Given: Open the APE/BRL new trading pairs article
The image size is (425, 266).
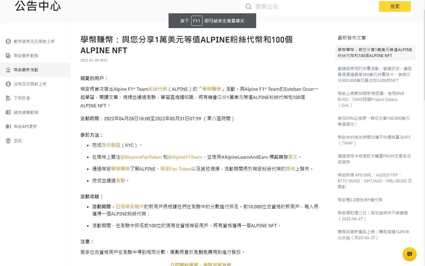Looking at the screenshot, I should tap(375, 181).
